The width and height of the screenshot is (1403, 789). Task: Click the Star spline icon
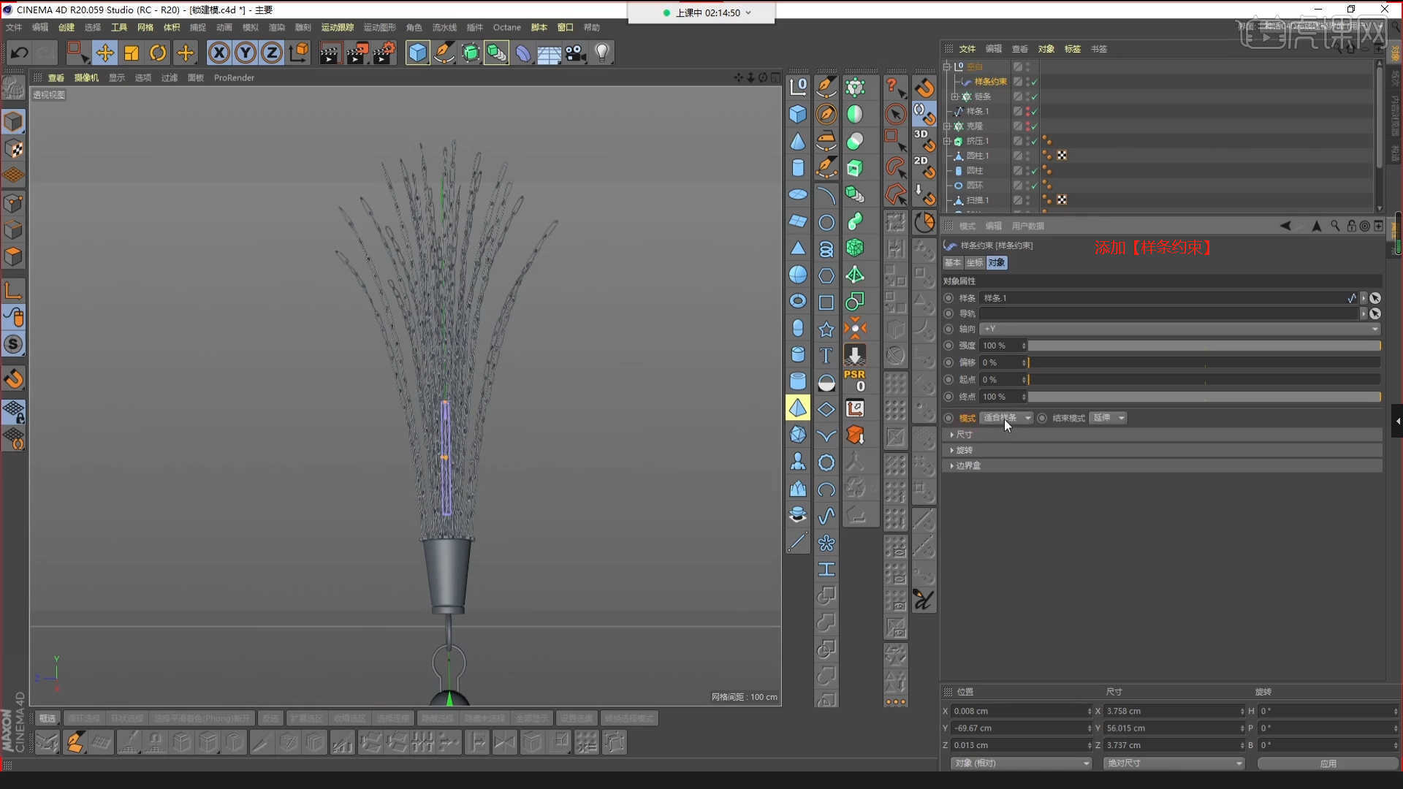click(x=826, y=329)
